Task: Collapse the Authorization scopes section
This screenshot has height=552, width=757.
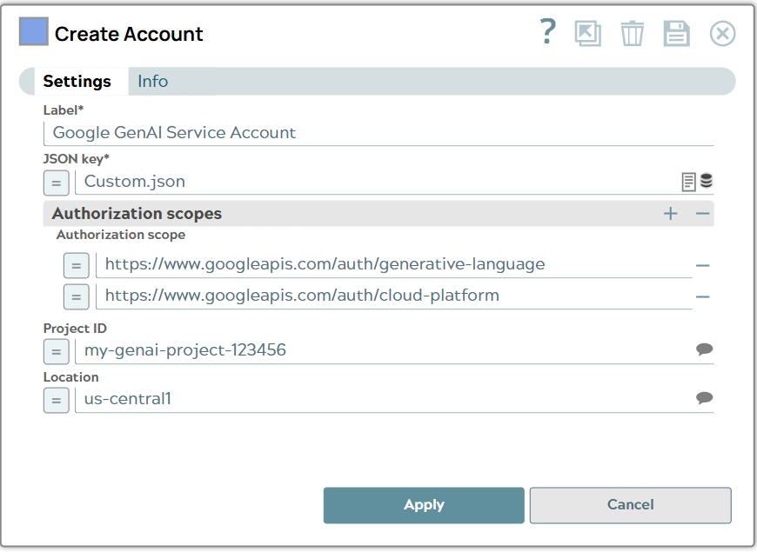Action: pyautogui.click(x=704, y=212)
